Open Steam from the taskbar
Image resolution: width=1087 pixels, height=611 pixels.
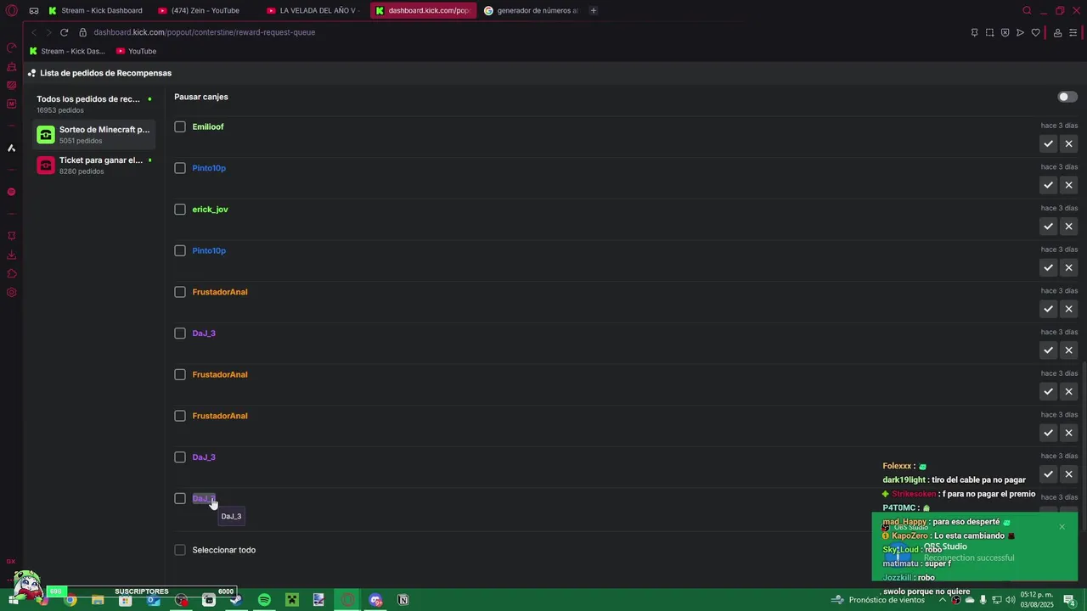pyautogui.click(x=236, y=600)
